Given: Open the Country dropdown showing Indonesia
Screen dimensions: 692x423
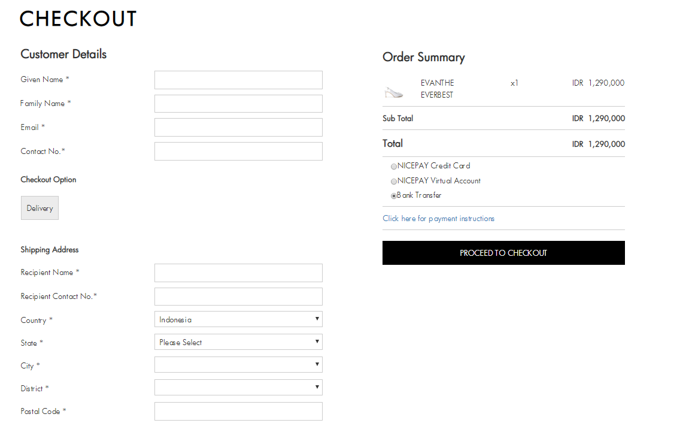Looking at the screenshot, I should point(238,319).
